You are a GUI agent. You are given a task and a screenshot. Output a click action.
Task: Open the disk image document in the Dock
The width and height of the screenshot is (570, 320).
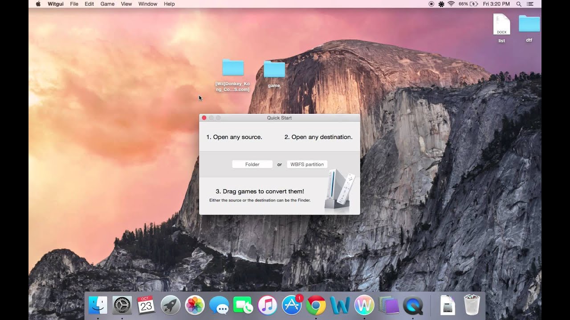[x=448, y=305]
